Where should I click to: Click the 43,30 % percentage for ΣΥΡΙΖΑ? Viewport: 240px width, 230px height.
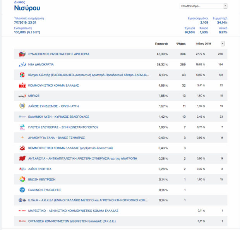pos(162,54)
